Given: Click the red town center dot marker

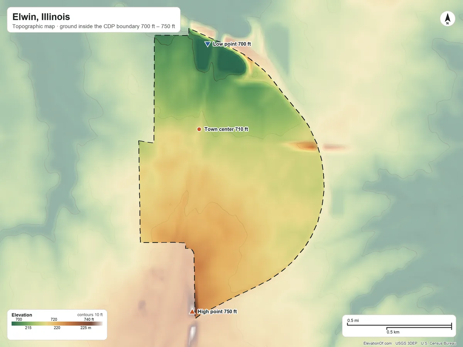Looking at the screenshot, I should coord(199,129).
